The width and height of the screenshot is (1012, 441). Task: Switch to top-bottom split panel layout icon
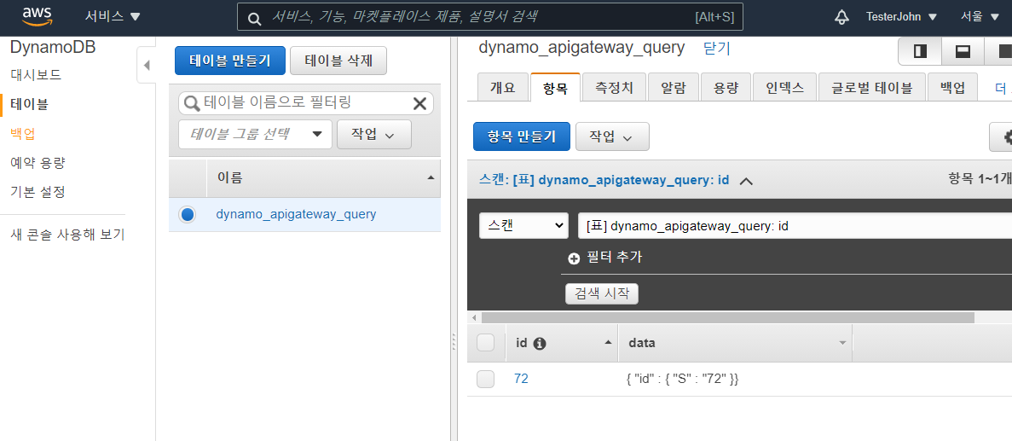click(963, 51)
